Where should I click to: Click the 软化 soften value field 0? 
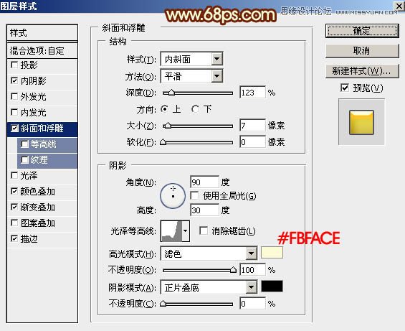click(252, 142)
